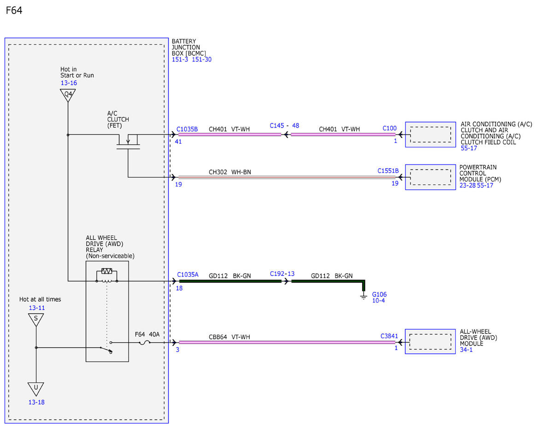Click connector C1551B reference
This screenshot has height=427, width=553.
(388, 171)
